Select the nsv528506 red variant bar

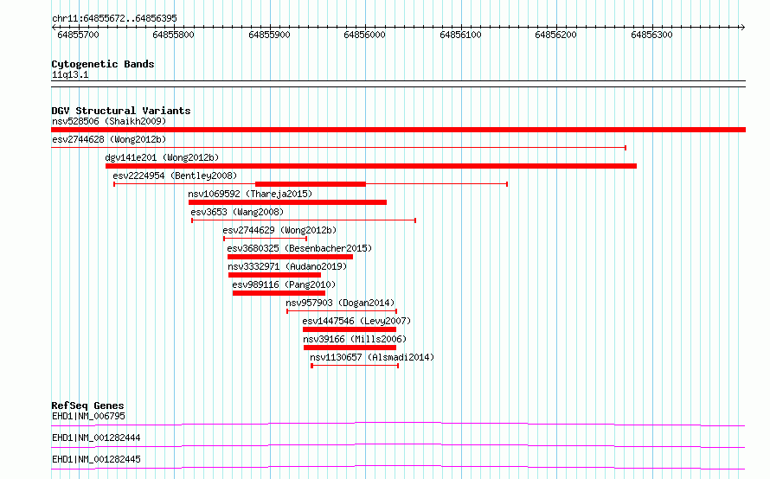coord(398,130)
